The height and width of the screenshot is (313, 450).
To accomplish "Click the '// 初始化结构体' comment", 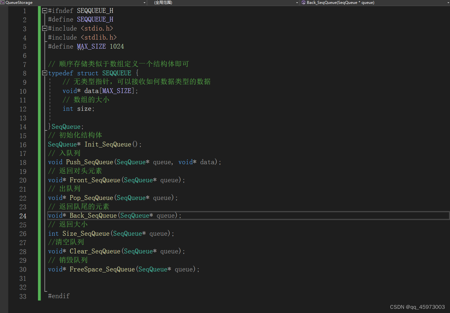I will [x=75, y=135].
